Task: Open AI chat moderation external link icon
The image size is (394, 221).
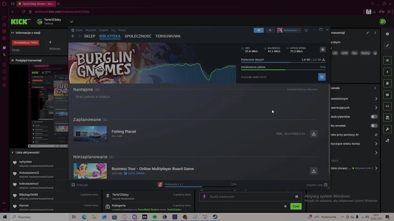Action: tap(376, 135)
